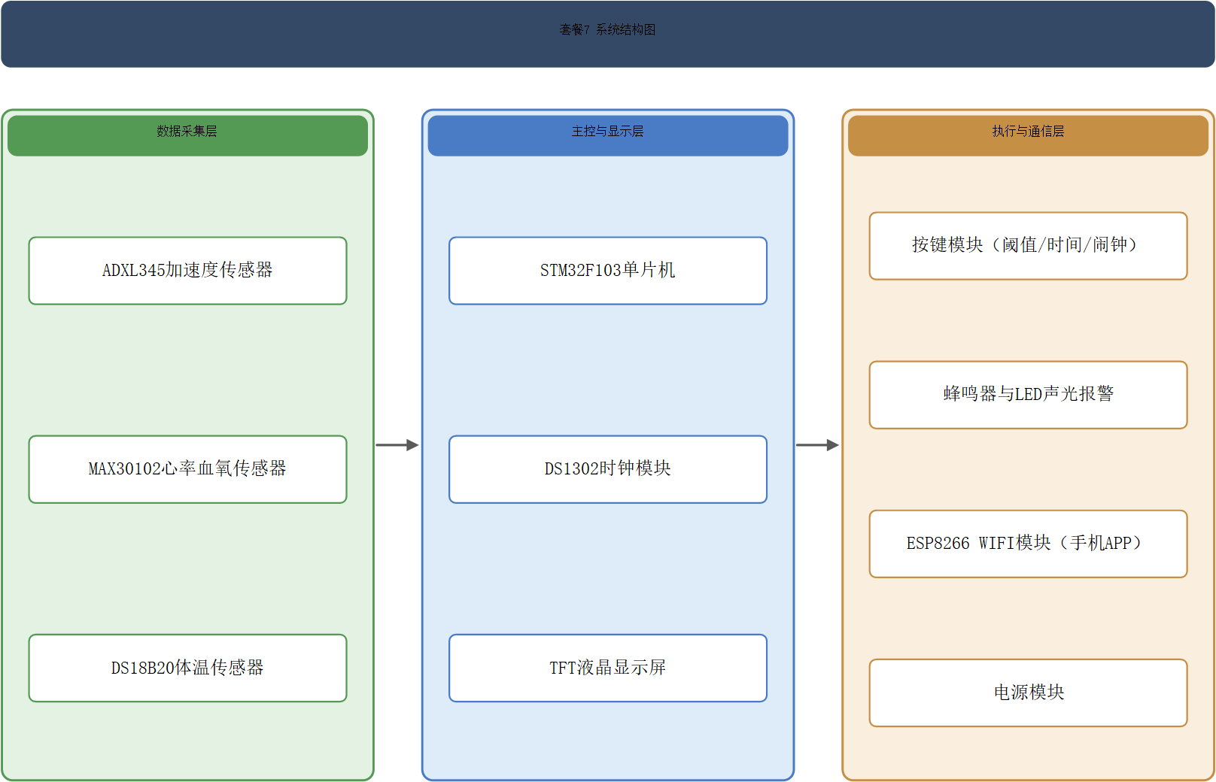
Task: Select the 数据采集层 header
Action: coord(187,135)
